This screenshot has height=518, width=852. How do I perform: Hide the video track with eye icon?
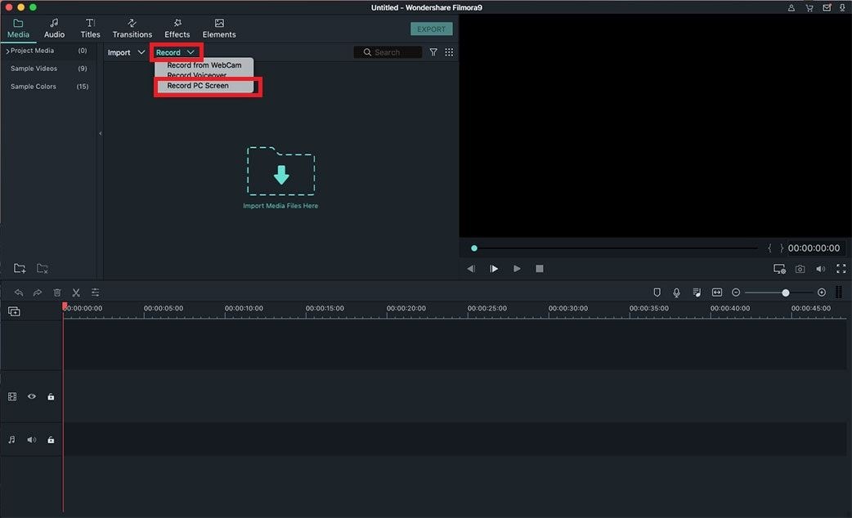pos(32,397)
